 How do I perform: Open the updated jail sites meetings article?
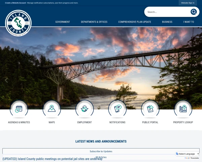click(53, 159)
